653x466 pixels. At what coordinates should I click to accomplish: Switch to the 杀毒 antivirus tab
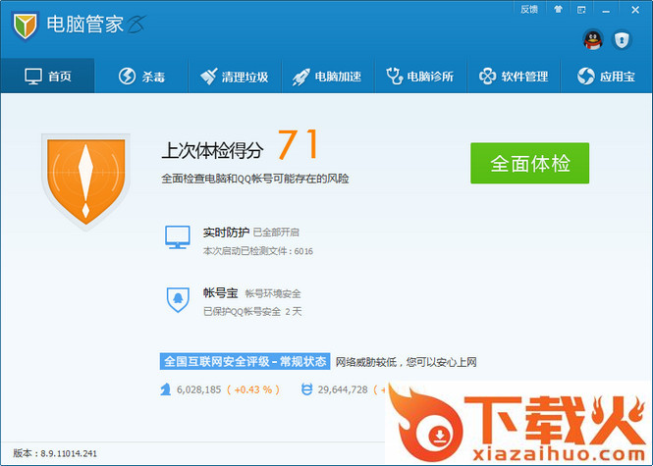pos(141,76)
